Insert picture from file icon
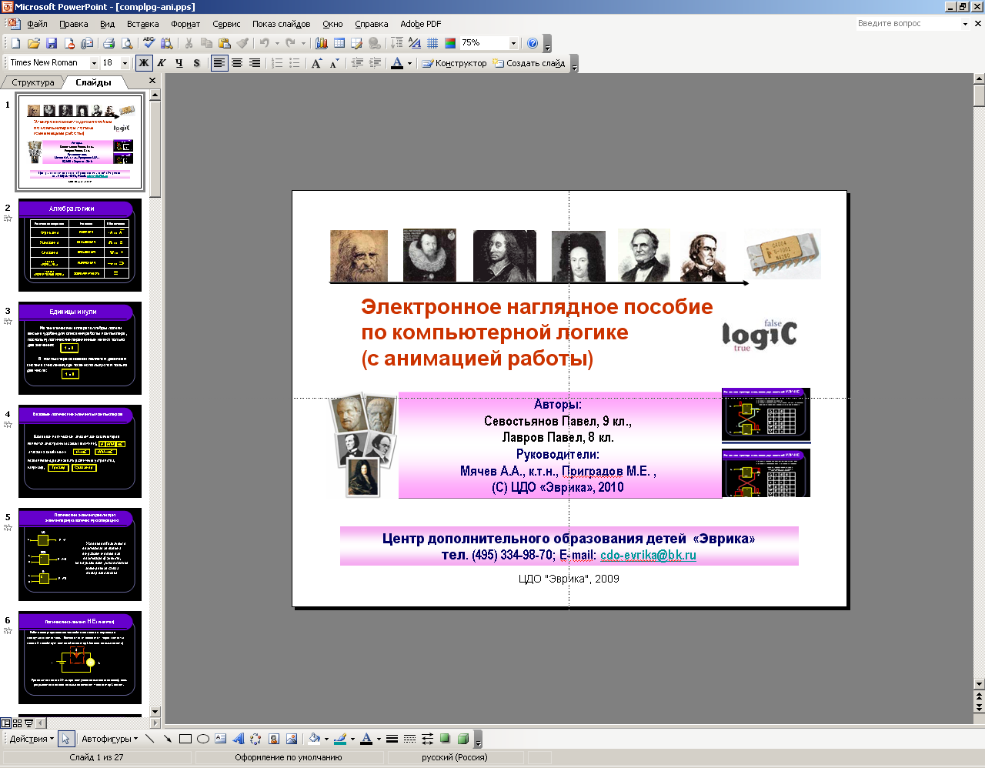This screenshot has height=768, width=985. (x=292, y=739)
